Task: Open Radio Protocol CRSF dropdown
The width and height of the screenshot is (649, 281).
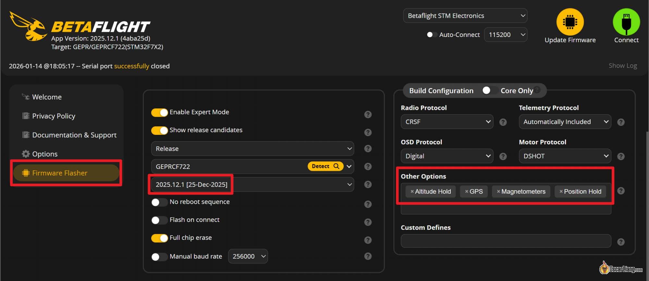Action: pyautogui.click(x=447, y=122)
